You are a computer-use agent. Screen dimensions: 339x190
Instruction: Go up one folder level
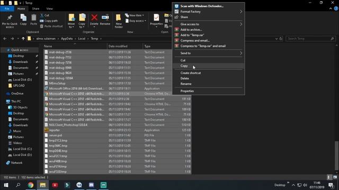[23, 39]
